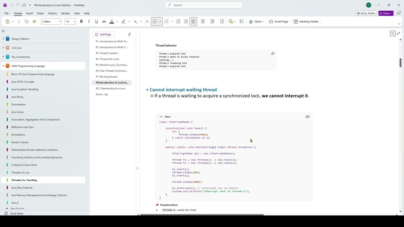This screenshot has width=404, height=227.
Task: Clear all formatting with red X
Action: (x=147, y=21)
